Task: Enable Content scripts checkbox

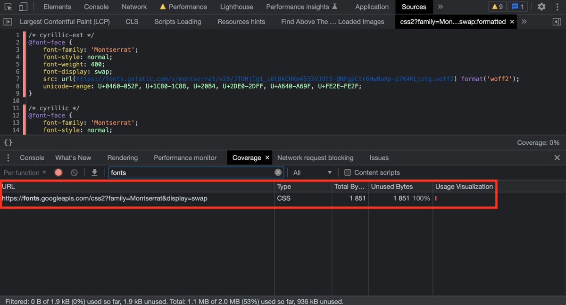Action: [348, 173]
